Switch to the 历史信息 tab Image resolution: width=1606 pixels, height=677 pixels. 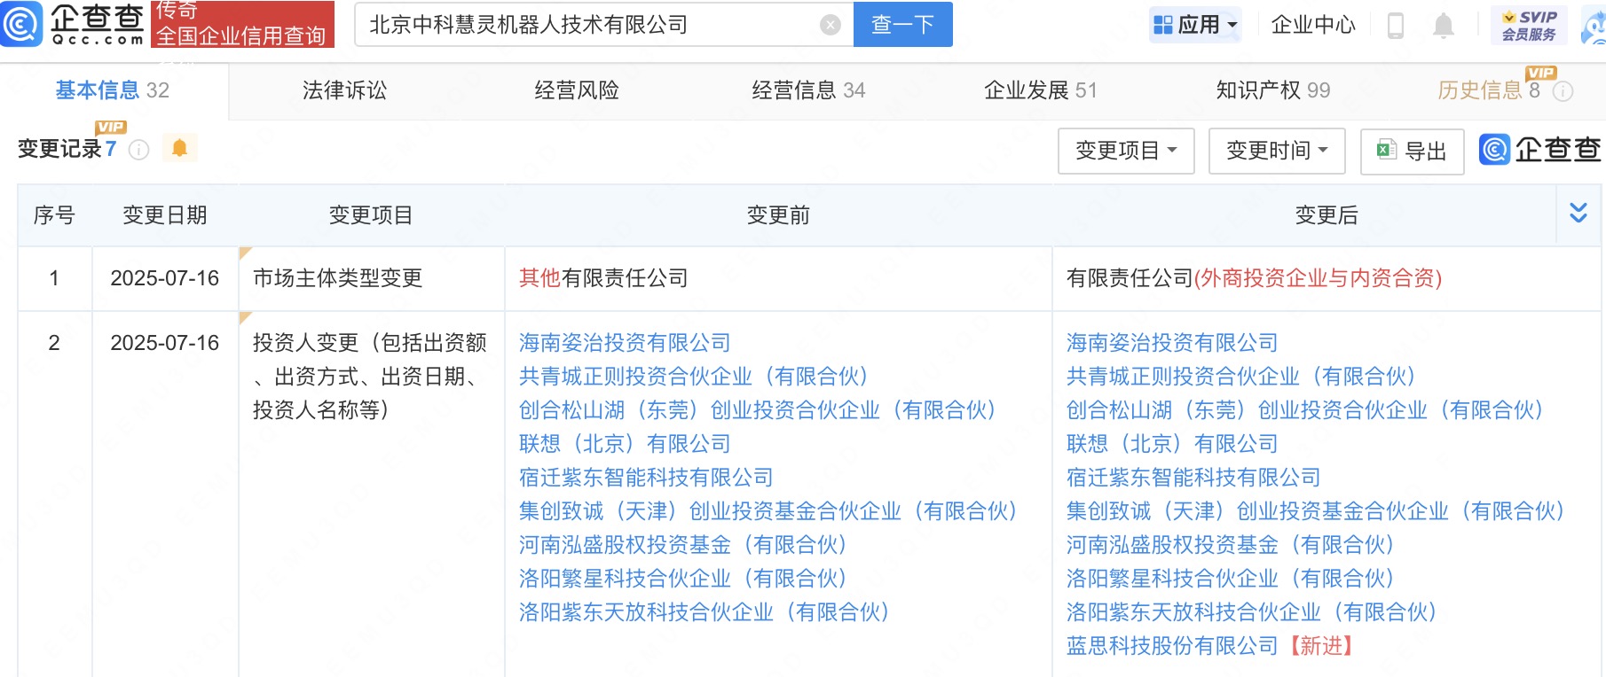tap(1489, 90)
